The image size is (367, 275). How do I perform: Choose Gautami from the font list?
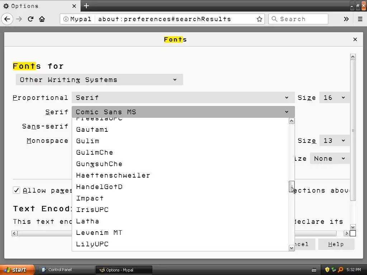tap(180, 130)
